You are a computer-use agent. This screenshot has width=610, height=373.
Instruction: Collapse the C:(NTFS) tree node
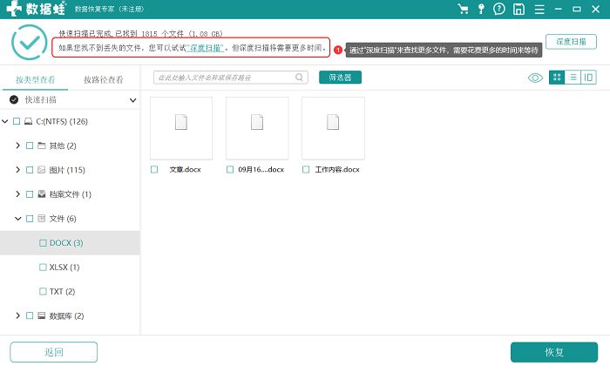coord(5,121)
